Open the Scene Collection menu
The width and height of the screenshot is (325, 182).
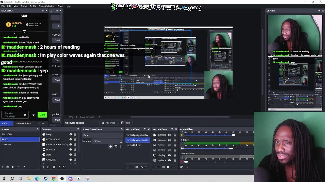click(47, 6)
